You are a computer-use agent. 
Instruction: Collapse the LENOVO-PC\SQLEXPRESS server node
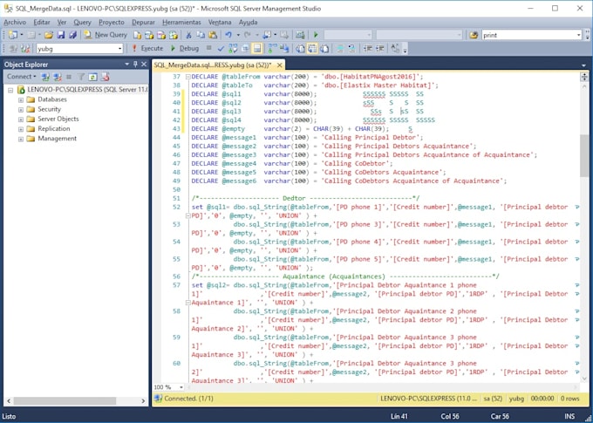[10, 90]
